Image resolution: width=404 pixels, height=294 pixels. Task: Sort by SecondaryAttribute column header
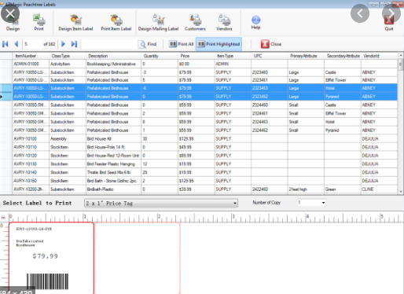click(x=343, y=56)
